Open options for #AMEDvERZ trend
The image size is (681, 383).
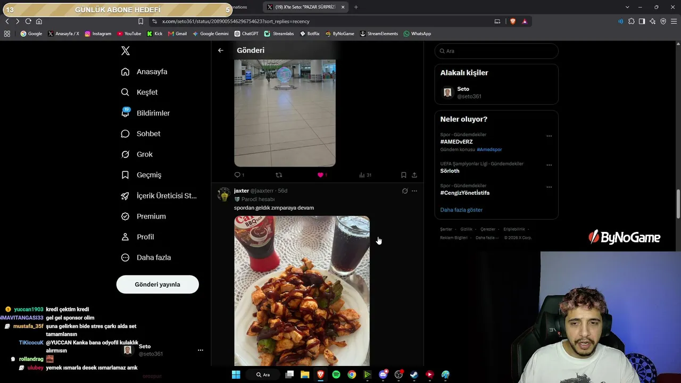point(549,136)
